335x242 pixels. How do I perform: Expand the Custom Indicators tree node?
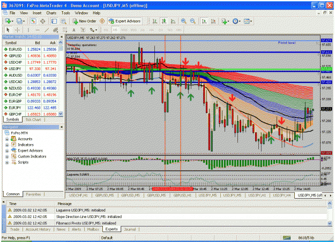(7, 157)
